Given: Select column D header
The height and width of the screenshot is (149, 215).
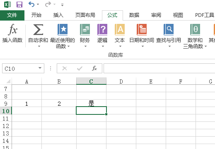Looking at the screenshot, I should 121,81.
